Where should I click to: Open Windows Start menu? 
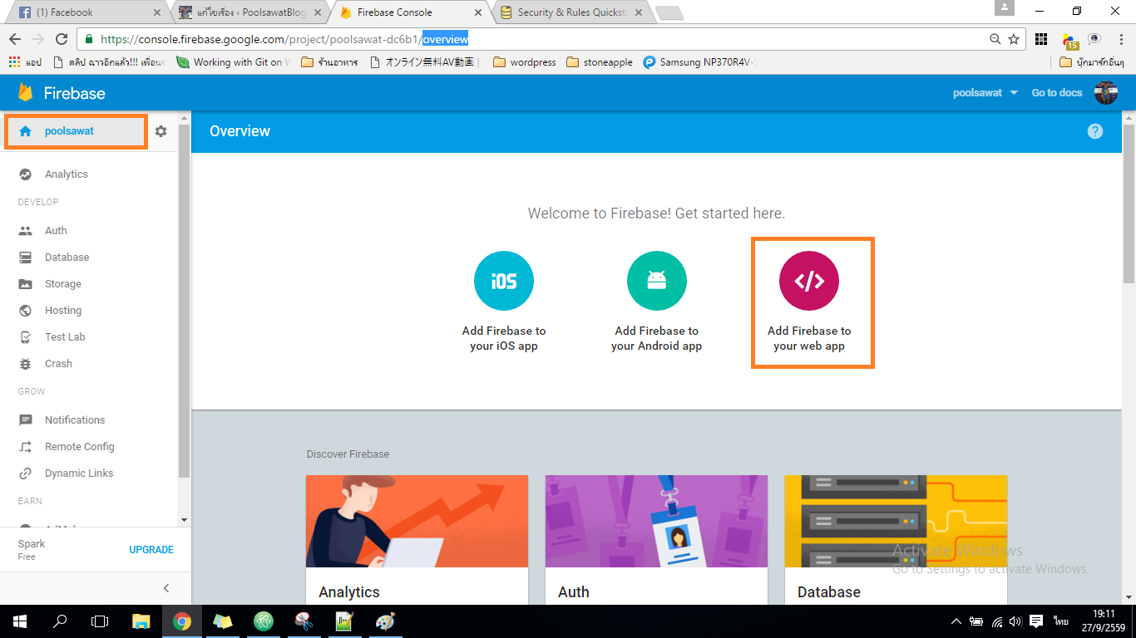20,621
